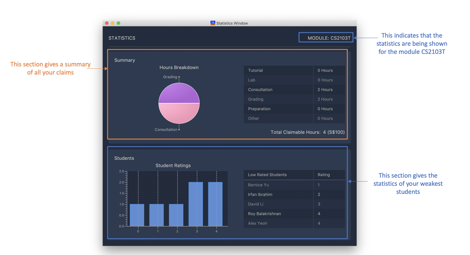
Task: Select the Bernice Yu student row
Action: click(294, 185)
